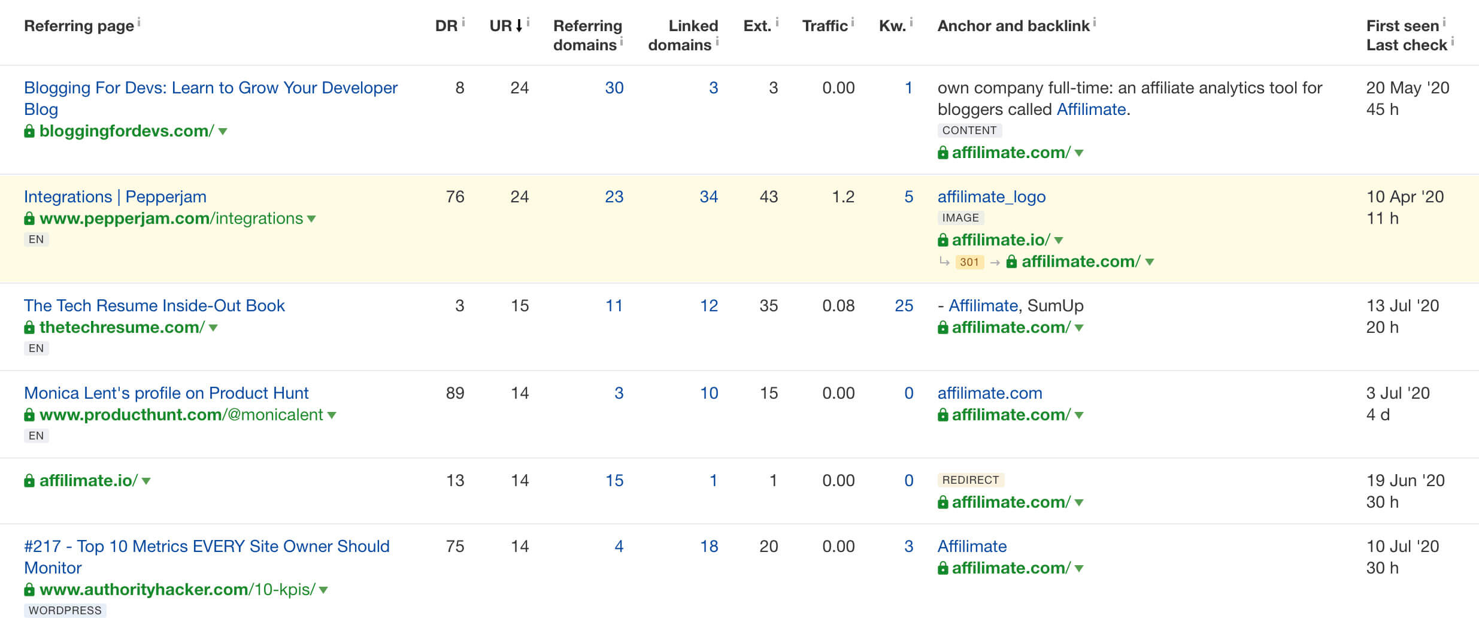Screen dimensions: 1479x631
Task: Click lock icon before www.producthunt.com URL
Action: pos(29,414)
